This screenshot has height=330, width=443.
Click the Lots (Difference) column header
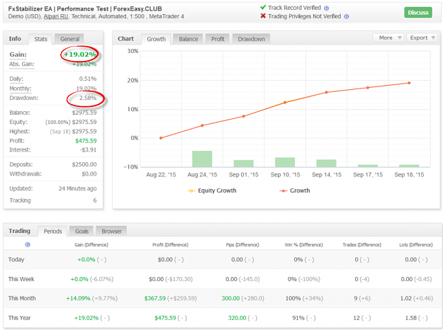(x=416, y=245)
